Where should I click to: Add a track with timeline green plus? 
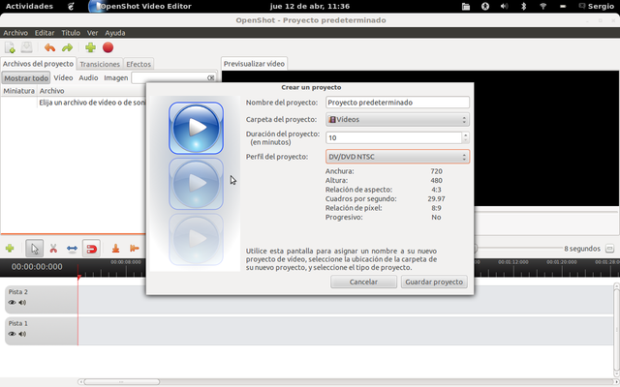click(10, 249)
